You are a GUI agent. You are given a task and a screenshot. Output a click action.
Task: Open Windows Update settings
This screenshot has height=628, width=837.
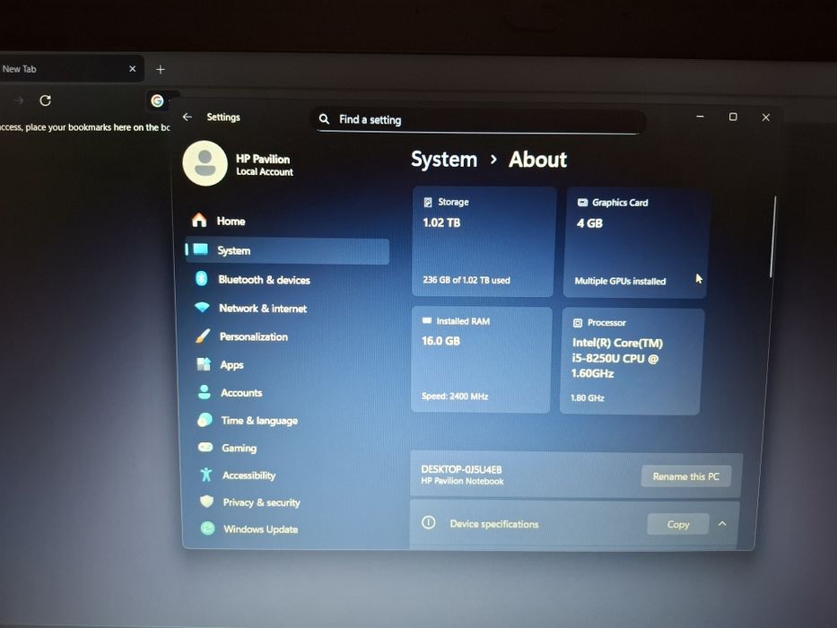coord(288,528)
